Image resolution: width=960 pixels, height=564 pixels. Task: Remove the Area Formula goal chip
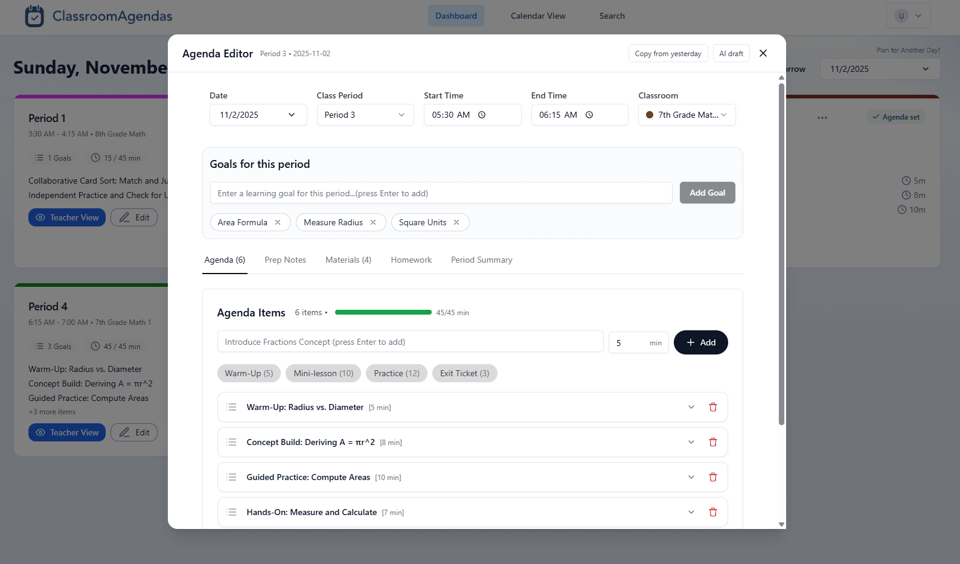click(x=278, y=222)
